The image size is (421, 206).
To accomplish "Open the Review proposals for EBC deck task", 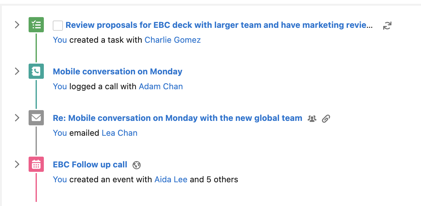I will pos(219,25).
